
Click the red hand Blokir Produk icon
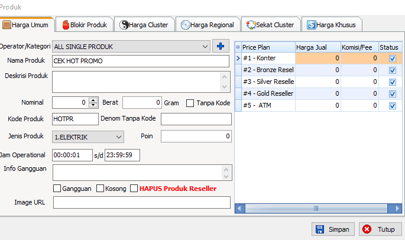(66, 25)
